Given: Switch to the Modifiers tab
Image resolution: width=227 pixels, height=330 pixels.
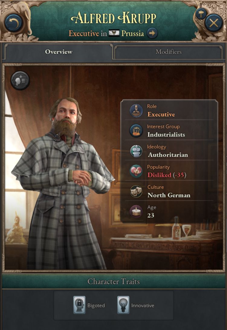Looking at the screenshot, I should (168, 52).
